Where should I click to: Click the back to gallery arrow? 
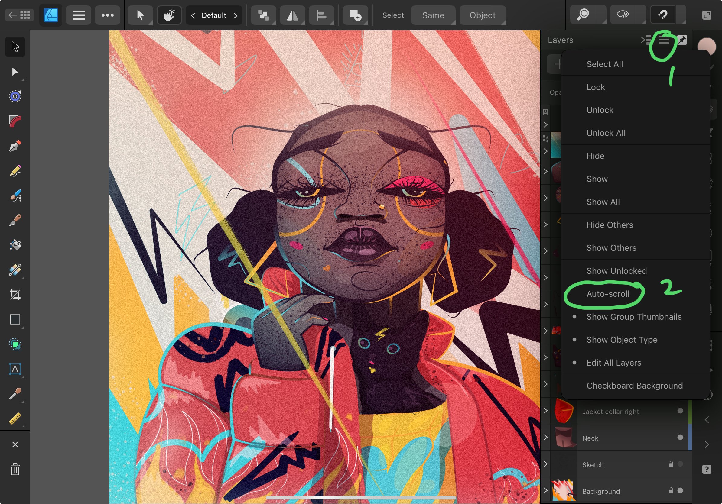tap(19, 15)
